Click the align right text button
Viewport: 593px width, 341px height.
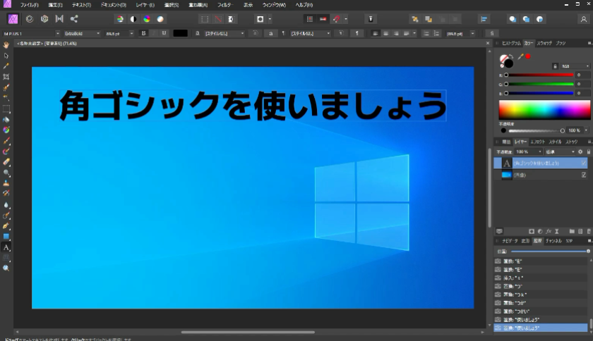396,33
